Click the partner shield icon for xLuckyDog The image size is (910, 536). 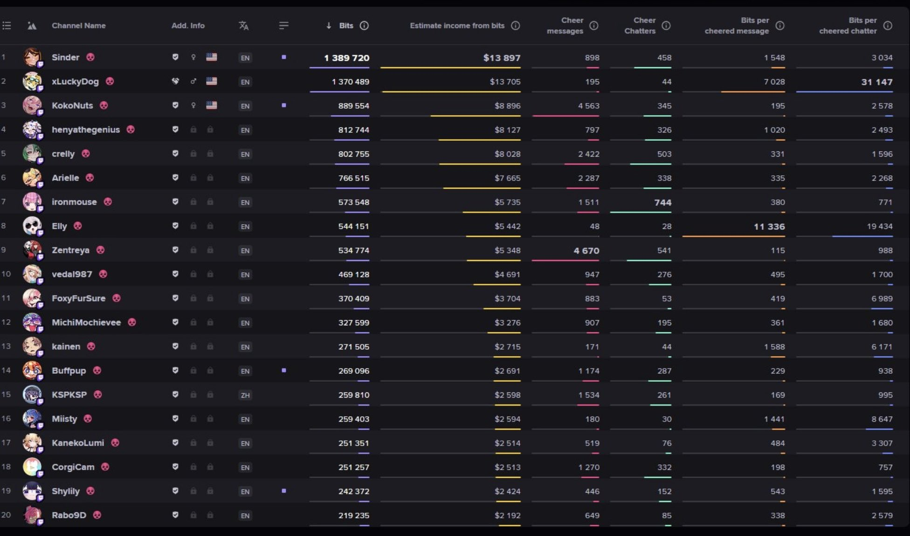(x=175, y=81)
